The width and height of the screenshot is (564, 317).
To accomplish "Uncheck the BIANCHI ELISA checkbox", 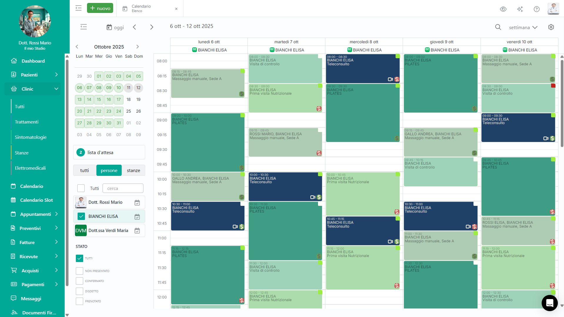I will coord(81,216).
